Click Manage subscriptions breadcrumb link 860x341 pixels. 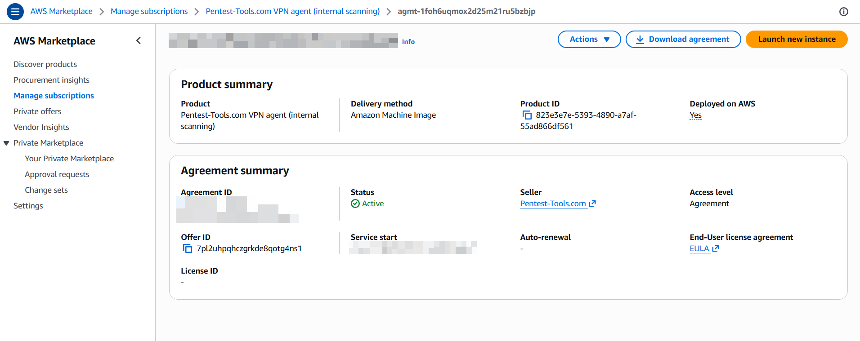(149, 11)
